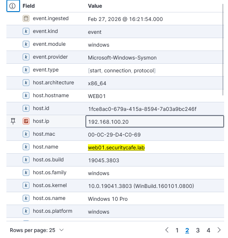This screenshot has height=238, width=228.
Task: Click the event.ingested field name
Action: [51, 18]
